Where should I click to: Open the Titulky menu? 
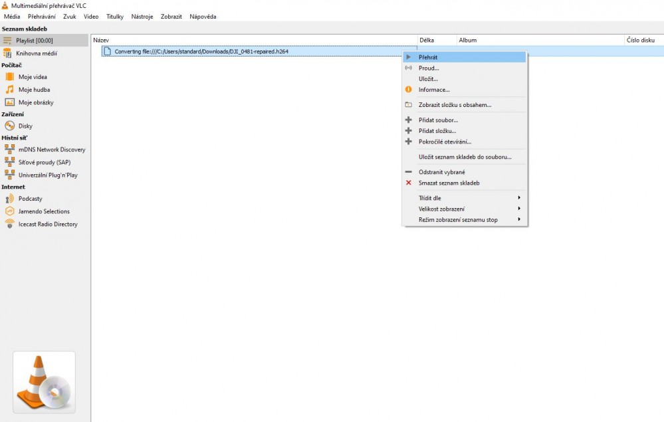(115, 17)
